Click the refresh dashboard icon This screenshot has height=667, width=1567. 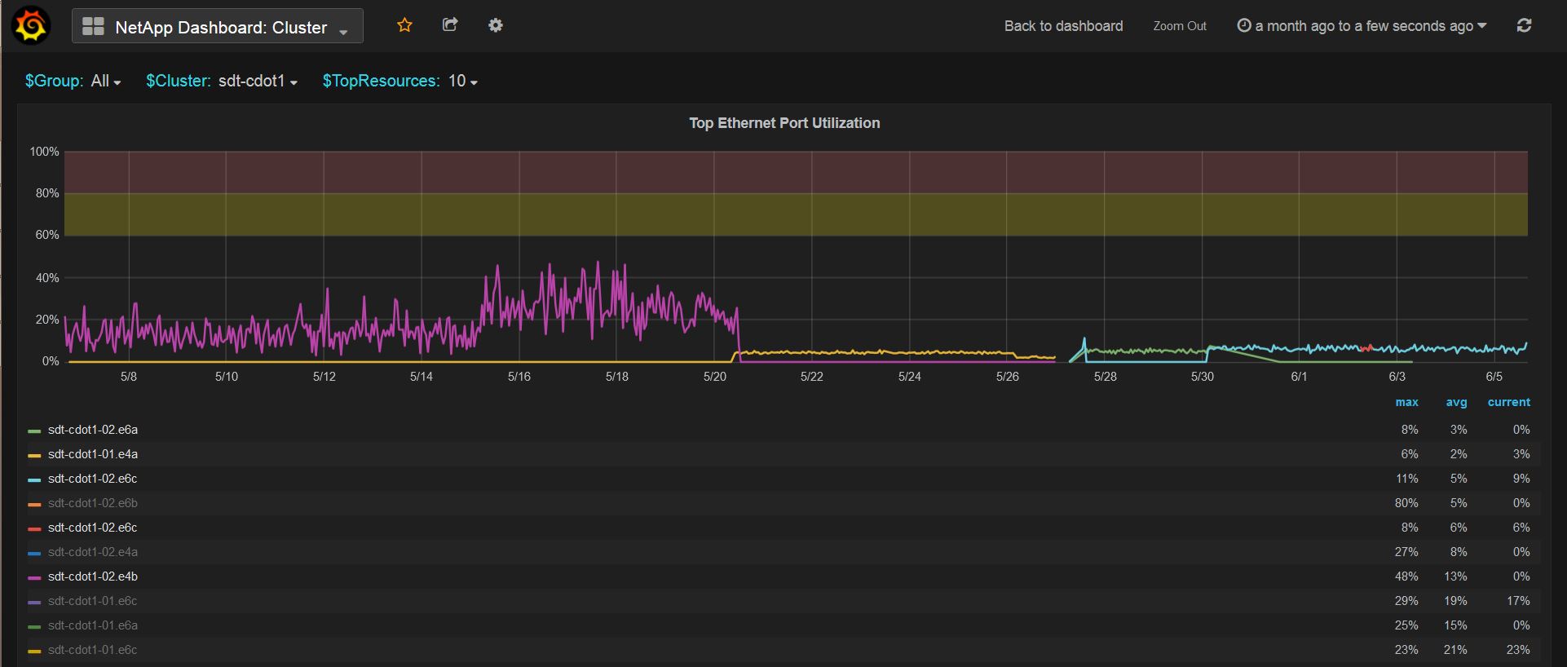pos(1524,25)
